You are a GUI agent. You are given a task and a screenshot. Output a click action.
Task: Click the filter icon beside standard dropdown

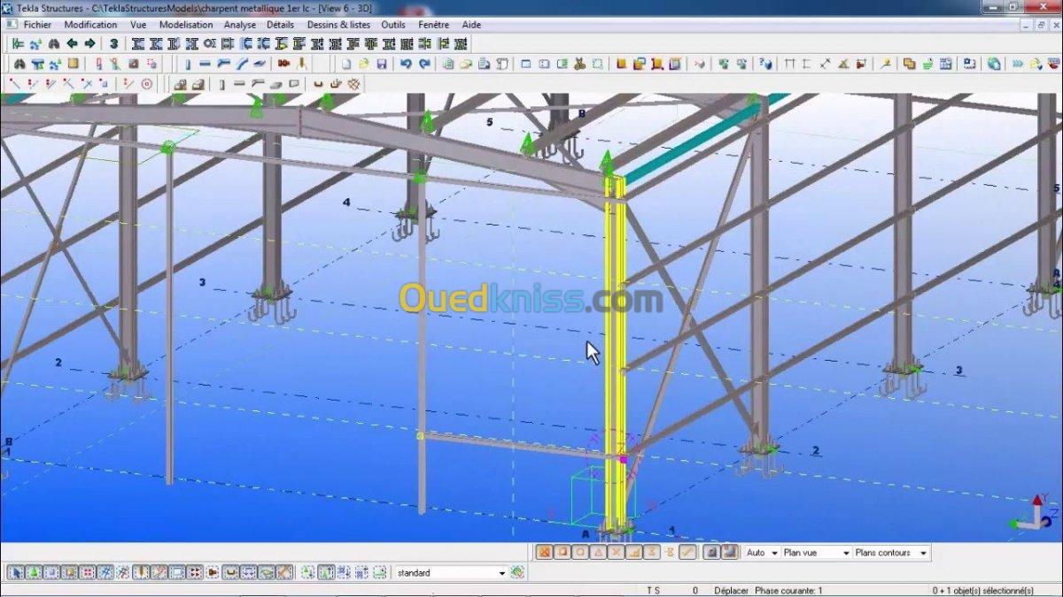click(x=516, y=572)
